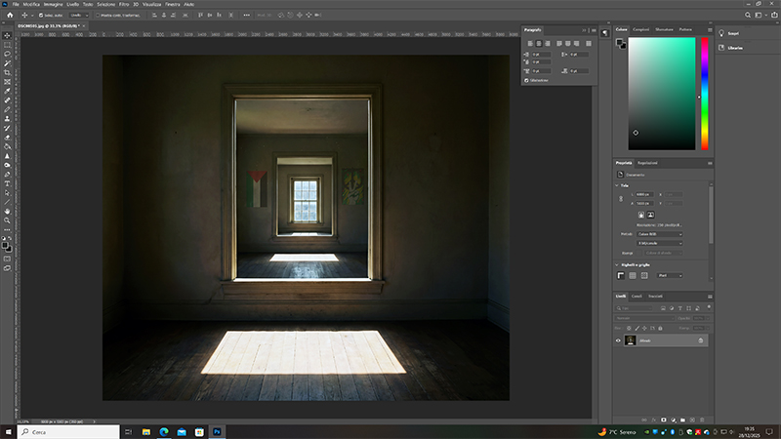Image resolution: width=781 pixels, height=439 pixels.
Task: Select the Crop tool
Action: (7, 72)
